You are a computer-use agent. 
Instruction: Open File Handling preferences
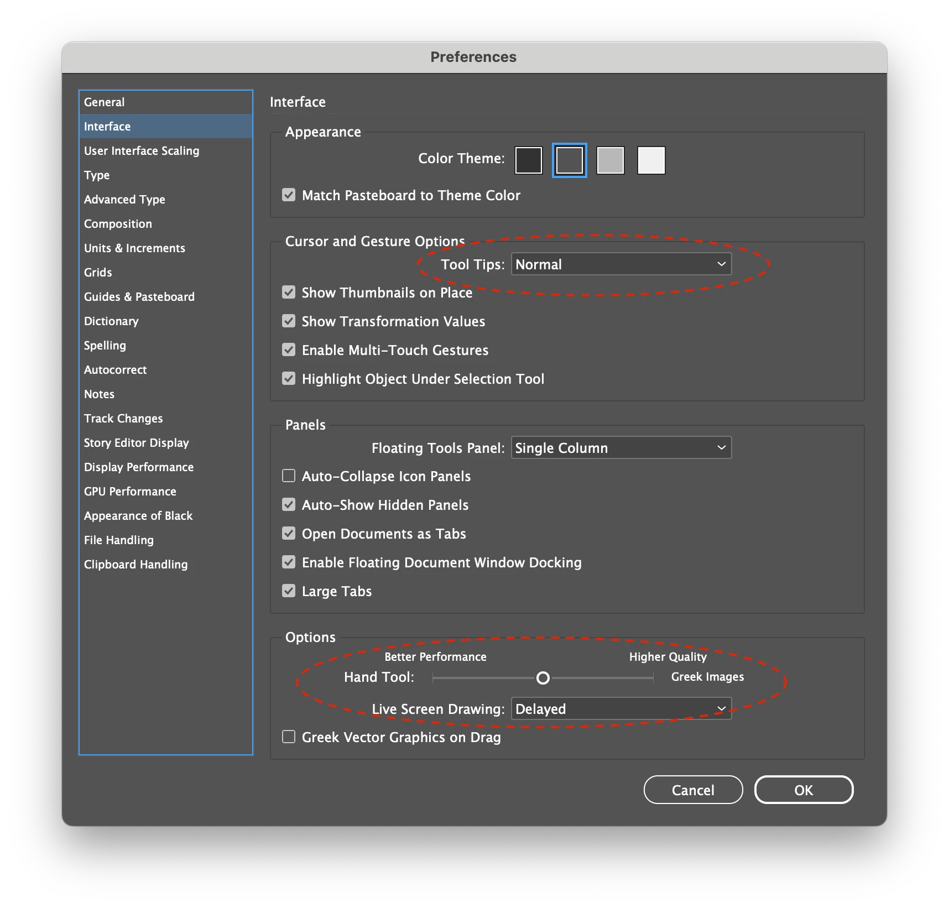(x=166, y=540)
